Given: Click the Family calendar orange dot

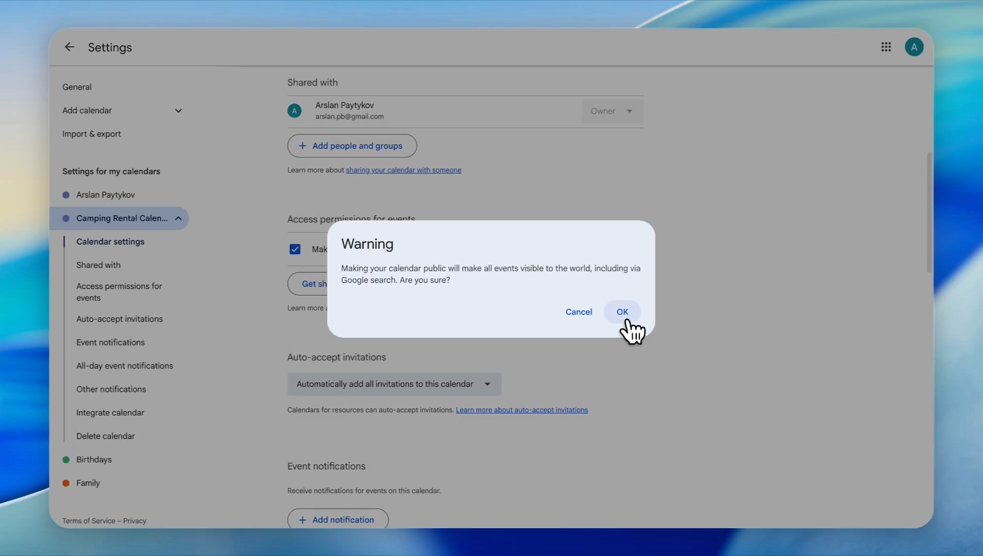Looking at the screenshot, I should tap(66, 483).
